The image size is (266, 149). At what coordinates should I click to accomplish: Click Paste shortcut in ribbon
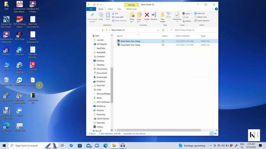click(x=119, y=21)
